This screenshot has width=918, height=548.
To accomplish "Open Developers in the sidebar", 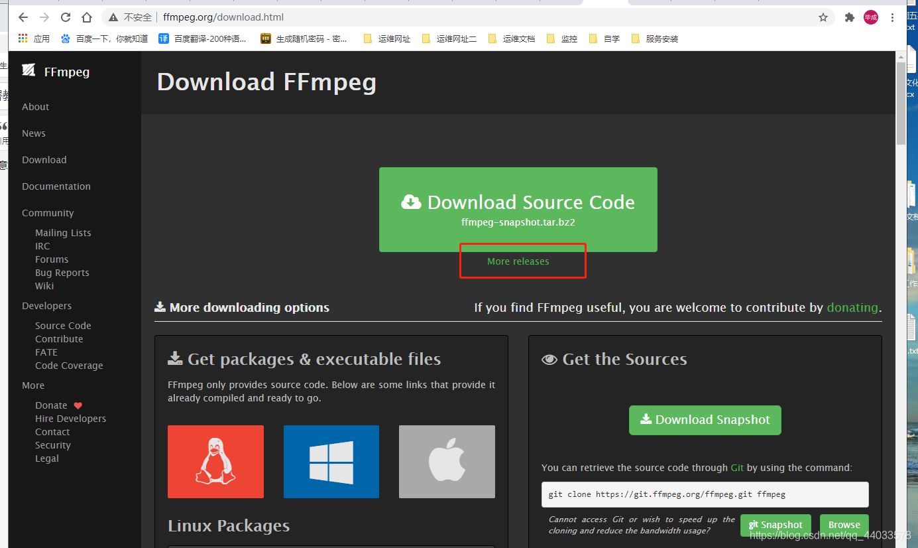I will [x=46, y=306].
